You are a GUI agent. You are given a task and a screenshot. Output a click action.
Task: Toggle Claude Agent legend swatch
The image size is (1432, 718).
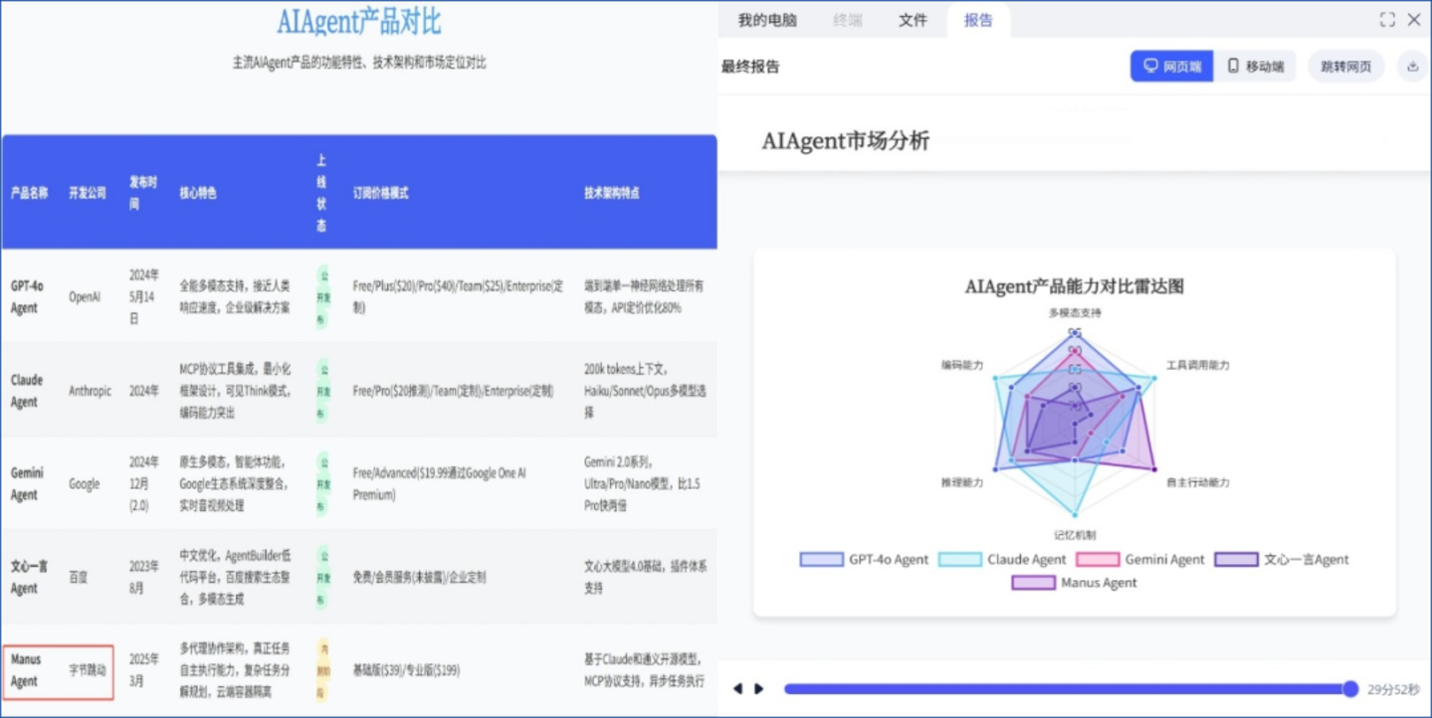point(960,560)
